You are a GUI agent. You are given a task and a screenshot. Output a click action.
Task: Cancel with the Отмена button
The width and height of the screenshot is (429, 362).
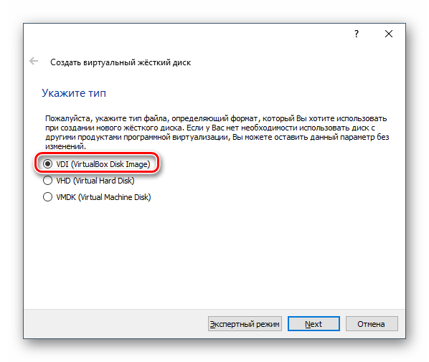point(372,324)
